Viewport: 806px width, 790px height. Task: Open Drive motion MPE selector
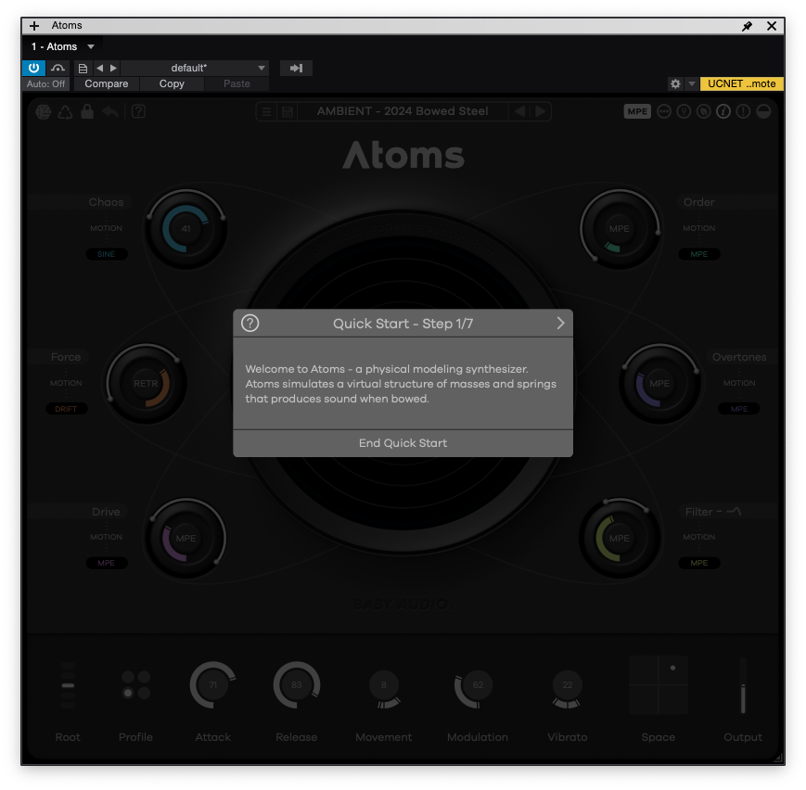(107, 563)
